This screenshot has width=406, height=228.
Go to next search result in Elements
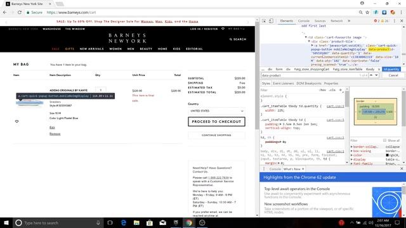click(376, 75)
